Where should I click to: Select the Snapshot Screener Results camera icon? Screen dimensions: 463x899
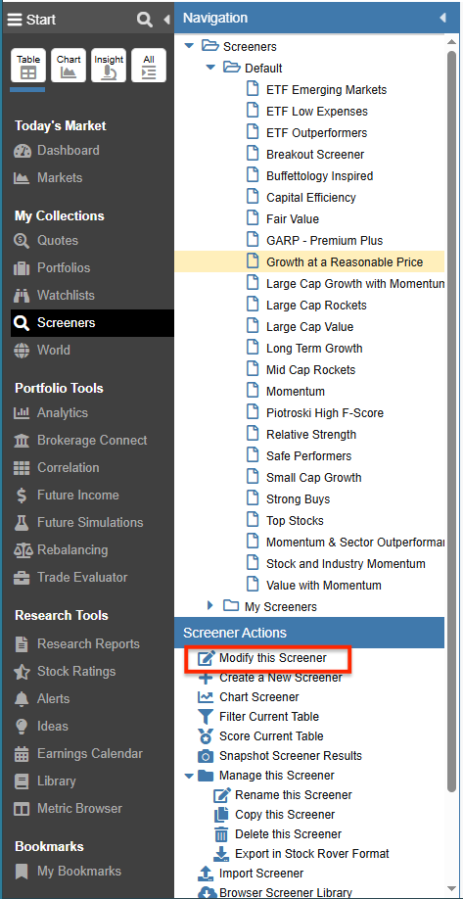coord(206,756)
